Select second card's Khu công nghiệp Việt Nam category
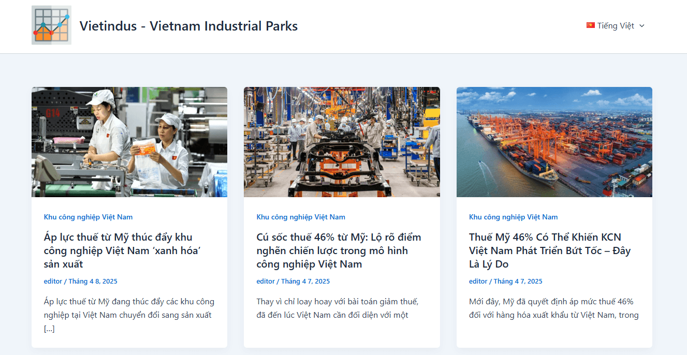Screen dimensions: 687x355 pyautogui.click(x=301, y=217)
